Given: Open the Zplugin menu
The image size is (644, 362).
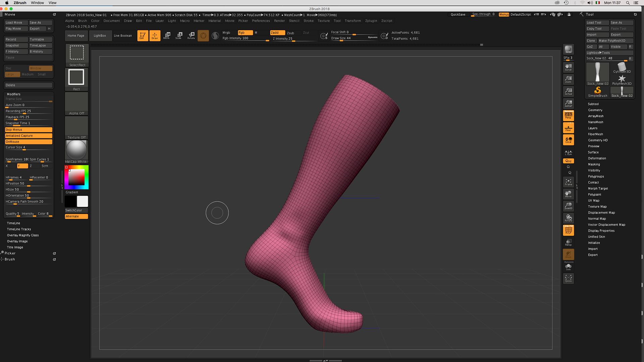Looking at the screenshot, I should pos(371,21).
